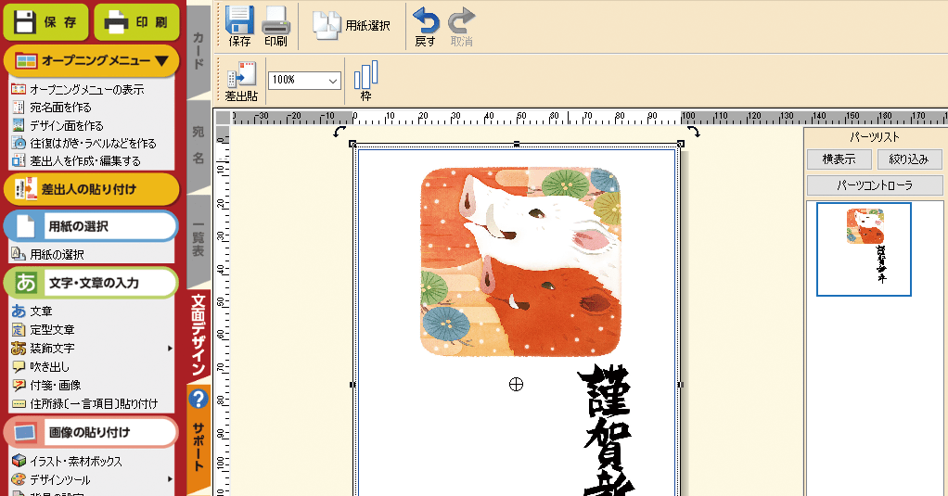Select 宛名面を作る

60,108
